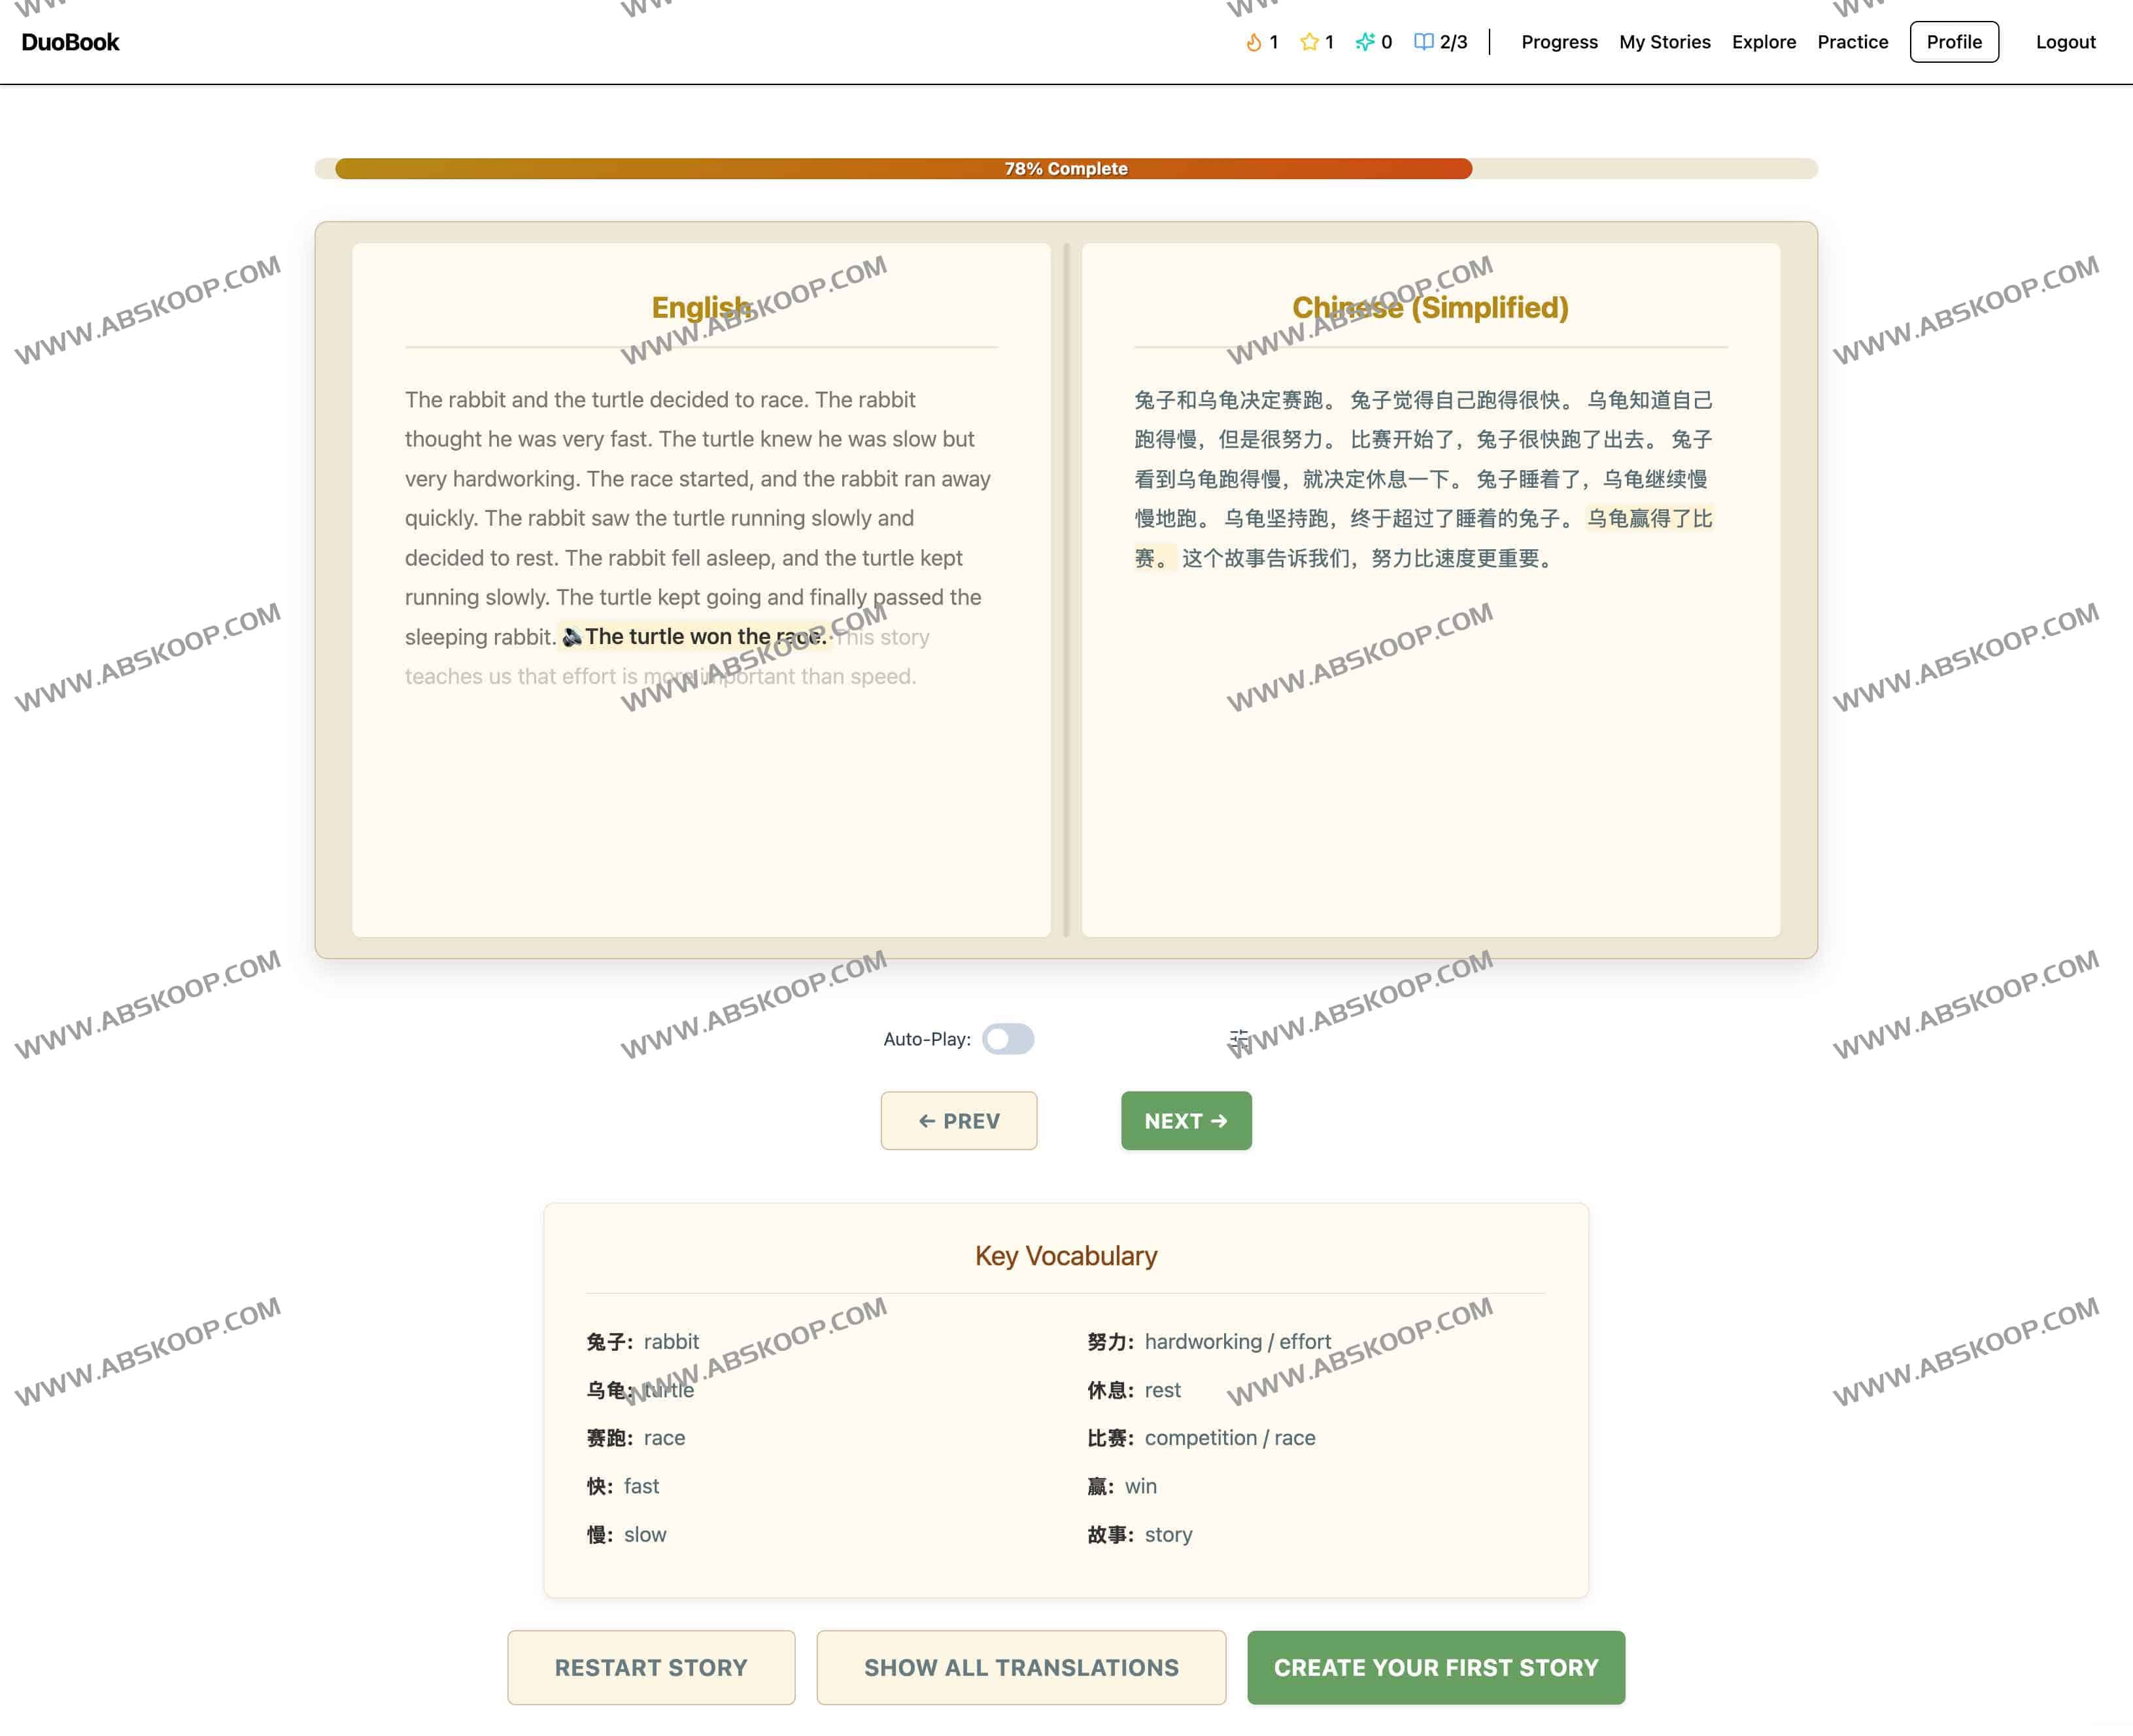Click the star points icon in the header
2133x1736 pixels.
1310,41
